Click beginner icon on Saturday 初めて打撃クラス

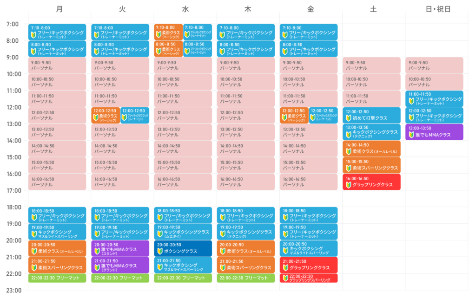[x=348, y=118]
